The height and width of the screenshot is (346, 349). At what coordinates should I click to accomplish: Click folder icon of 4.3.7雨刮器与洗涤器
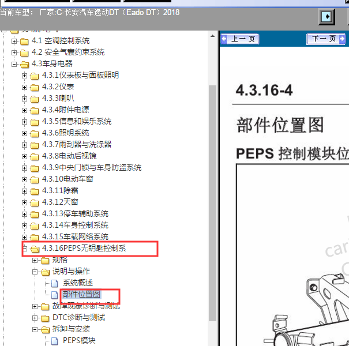[35, 145]
